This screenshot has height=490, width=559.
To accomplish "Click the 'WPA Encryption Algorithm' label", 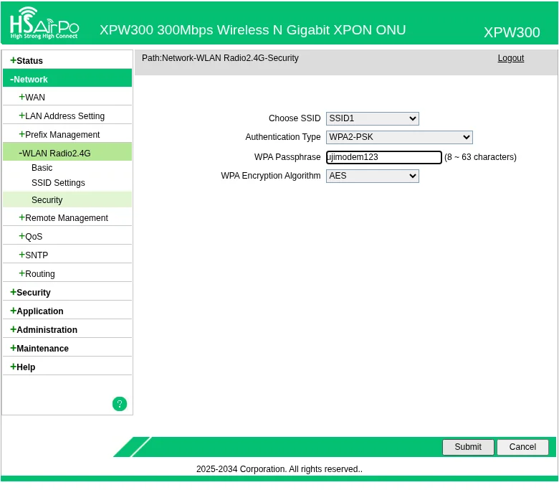I will (271, 176).
